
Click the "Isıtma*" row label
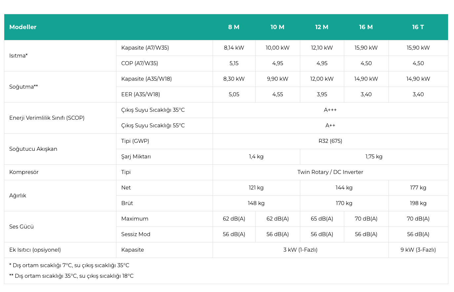coord(19,56)
